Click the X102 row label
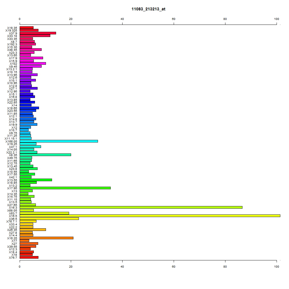The width and height of the screenshot is (289, 289). (x=14, y=64)
